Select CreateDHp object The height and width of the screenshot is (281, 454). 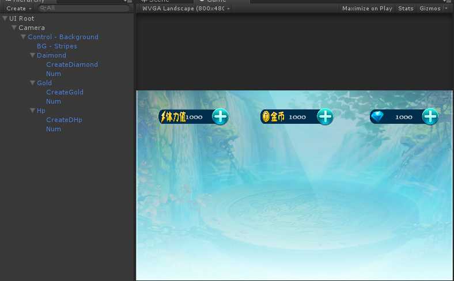point(64,120)
